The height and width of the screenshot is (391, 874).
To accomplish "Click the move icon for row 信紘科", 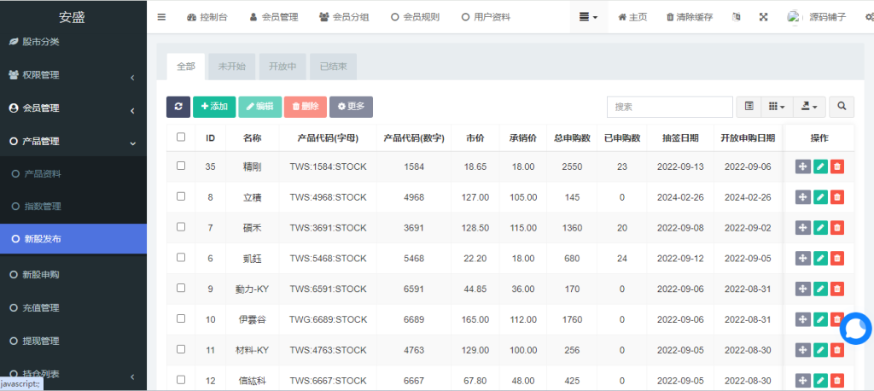I will [x=802, y=381].
